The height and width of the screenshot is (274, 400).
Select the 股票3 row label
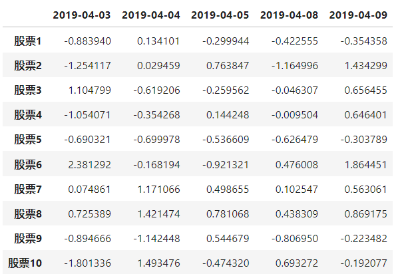[27, 90]
